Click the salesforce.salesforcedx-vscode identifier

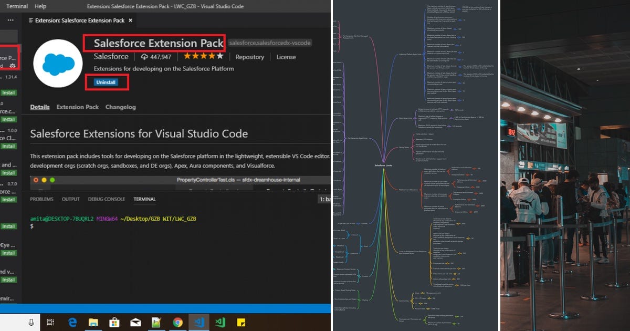click(270, 43)
